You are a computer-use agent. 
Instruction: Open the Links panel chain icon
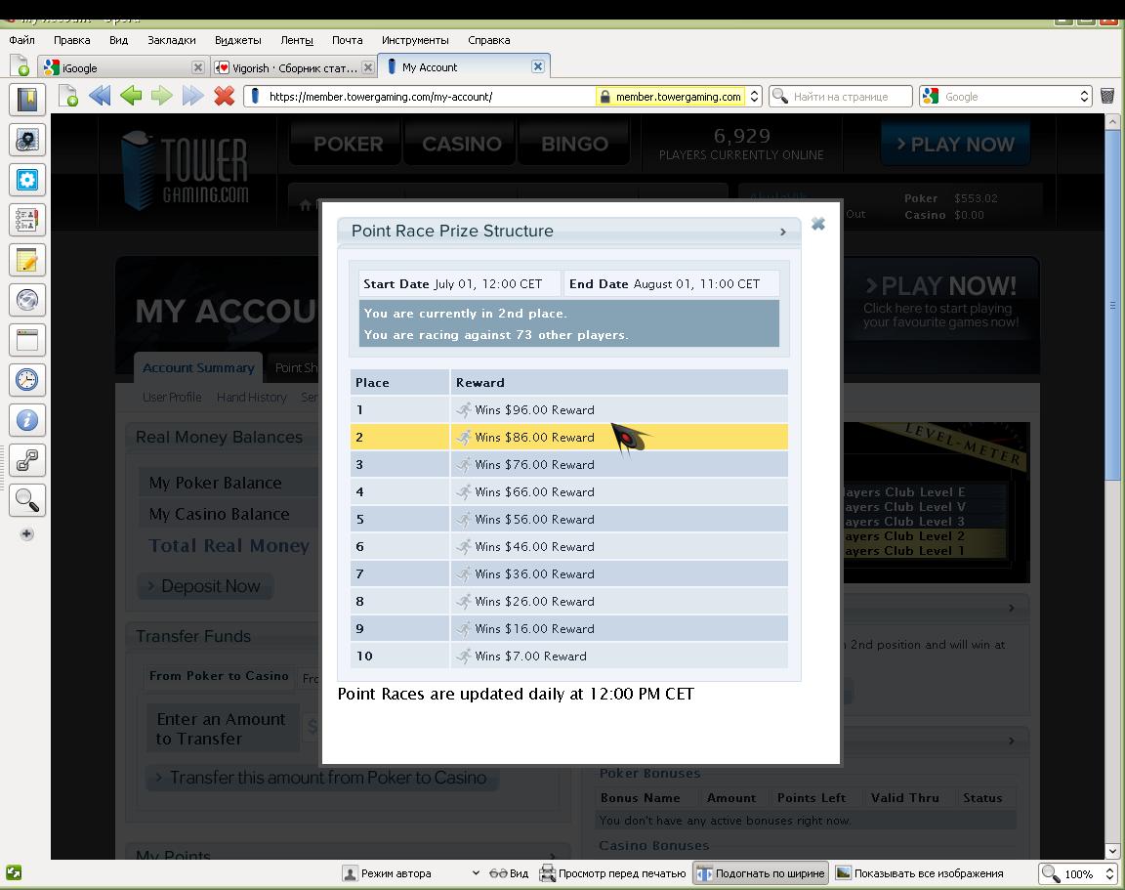coord(26,459)
